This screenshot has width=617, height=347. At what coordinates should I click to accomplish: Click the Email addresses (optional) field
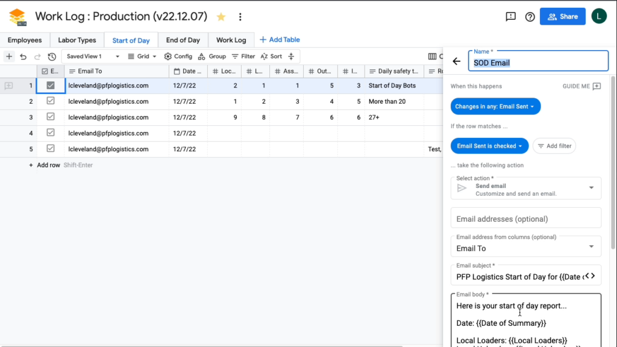click(525, 219)
